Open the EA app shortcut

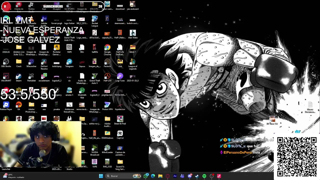click(19, 106)
